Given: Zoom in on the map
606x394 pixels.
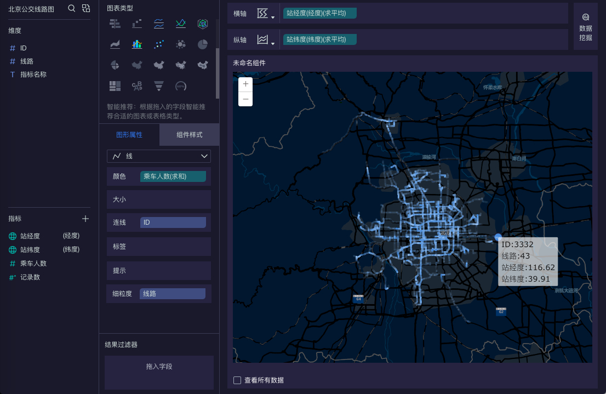Looking at the screenshot, I should pos(245,84).
